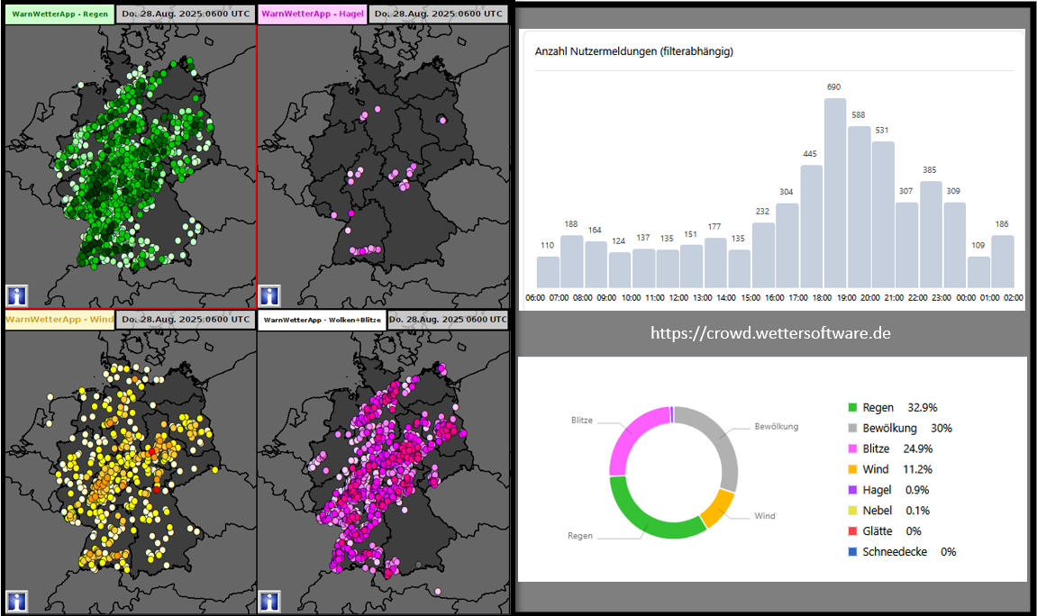Toggle the gray Bewölkung legend swatch

click(853, 429)
